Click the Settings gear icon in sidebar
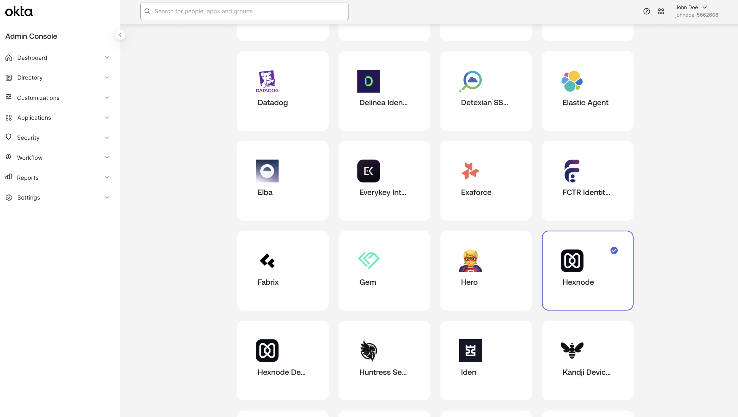This screenshot has height=417, width=738. coord(9,197)
